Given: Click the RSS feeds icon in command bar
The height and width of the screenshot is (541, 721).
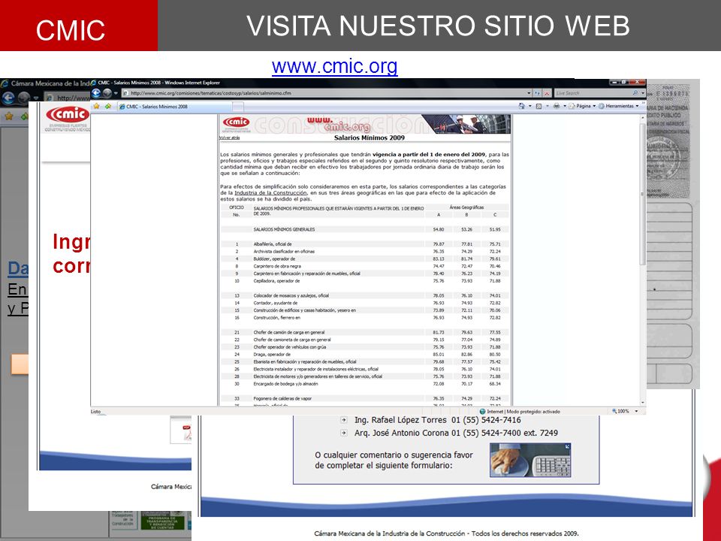Looking at the screenshot, I should [539, 106].
